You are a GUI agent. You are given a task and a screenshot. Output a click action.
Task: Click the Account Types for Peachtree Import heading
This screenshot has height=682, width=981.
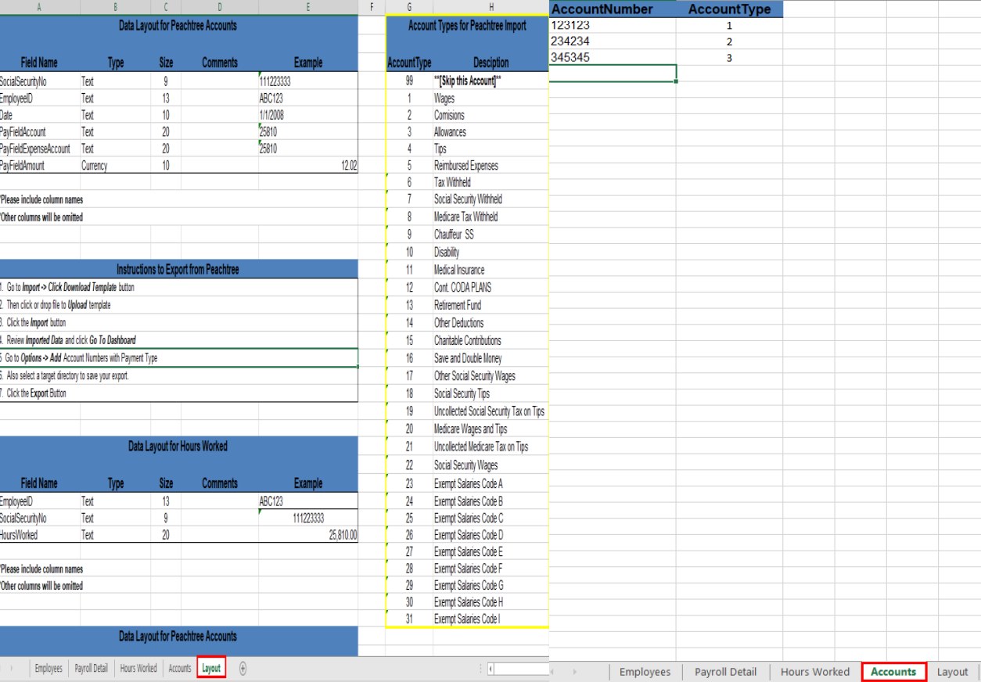coord(467,26)
